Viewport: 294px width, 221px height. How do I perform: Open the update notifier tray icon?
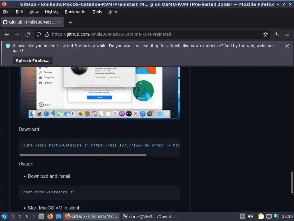[276, 216]
